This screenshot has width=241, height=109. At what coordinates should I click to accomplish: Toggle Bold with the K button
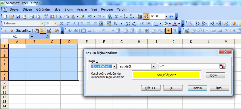[62, 24]
